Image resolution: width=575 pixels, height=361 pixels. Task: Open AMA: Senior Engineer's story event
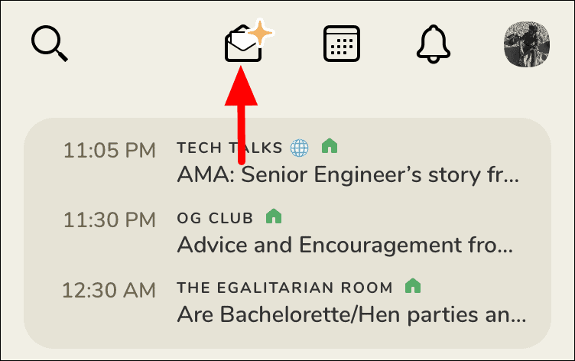tap(348, 174)
